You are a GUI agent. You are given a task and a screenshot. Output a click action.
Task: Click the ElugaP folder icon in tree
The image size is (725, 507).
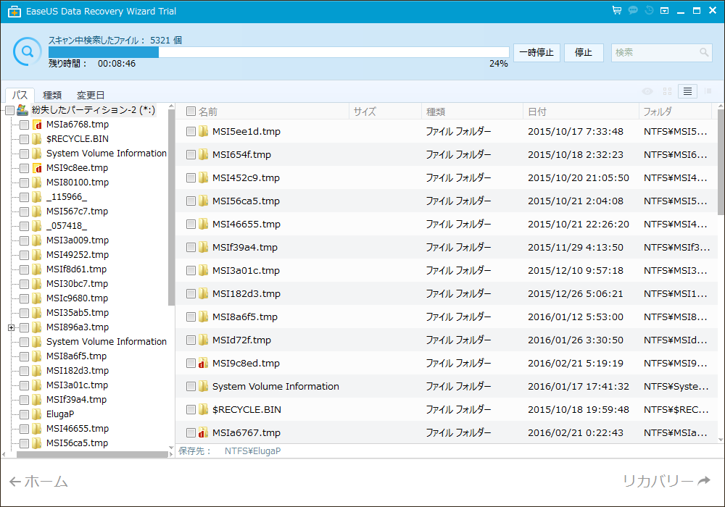tap(37, 414)
